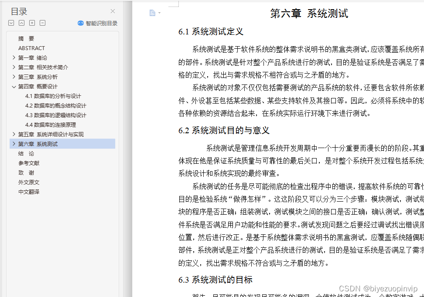Expand the 第三章 系统分析 chapter

(14, 77)
